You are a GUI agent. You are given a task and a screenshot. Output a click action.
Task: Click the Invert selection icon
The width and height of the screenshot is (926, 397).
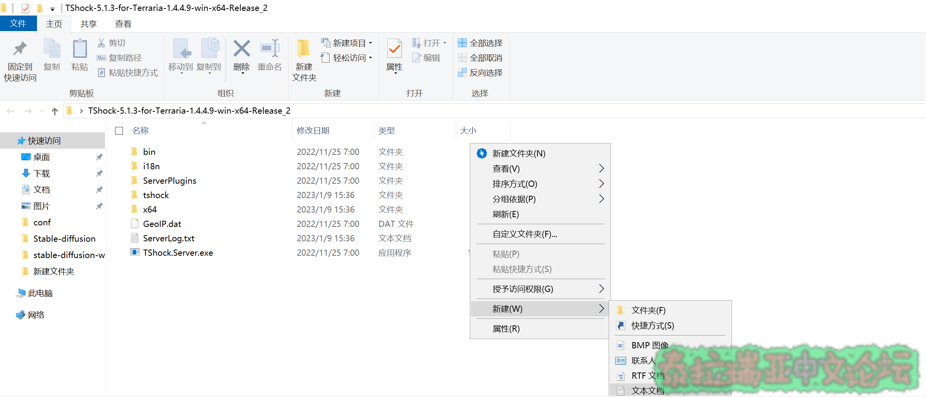pyautogui.click(x=462, y=72)
